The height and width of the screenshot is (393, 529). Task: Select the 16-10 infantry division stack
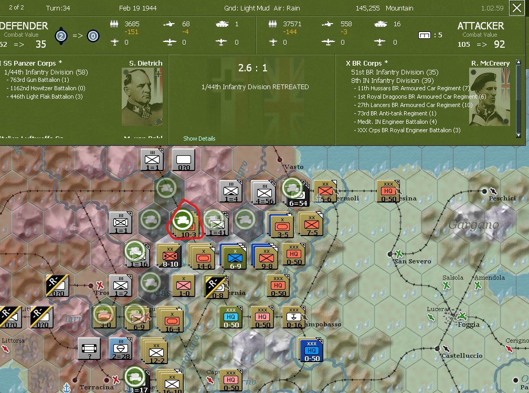tap(171, 382)
